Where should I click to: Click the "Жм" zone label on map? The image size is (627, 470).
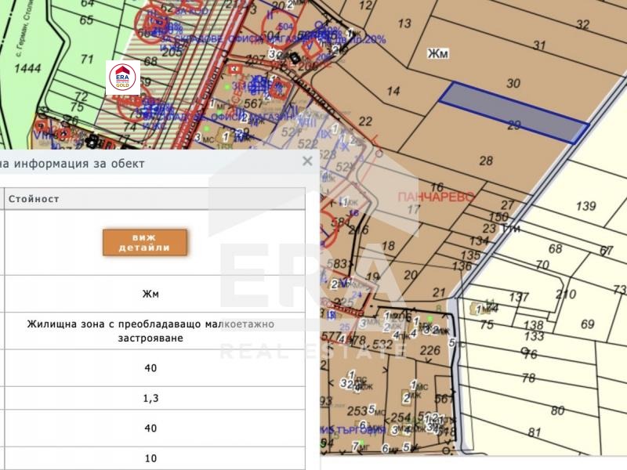[437, 54]
